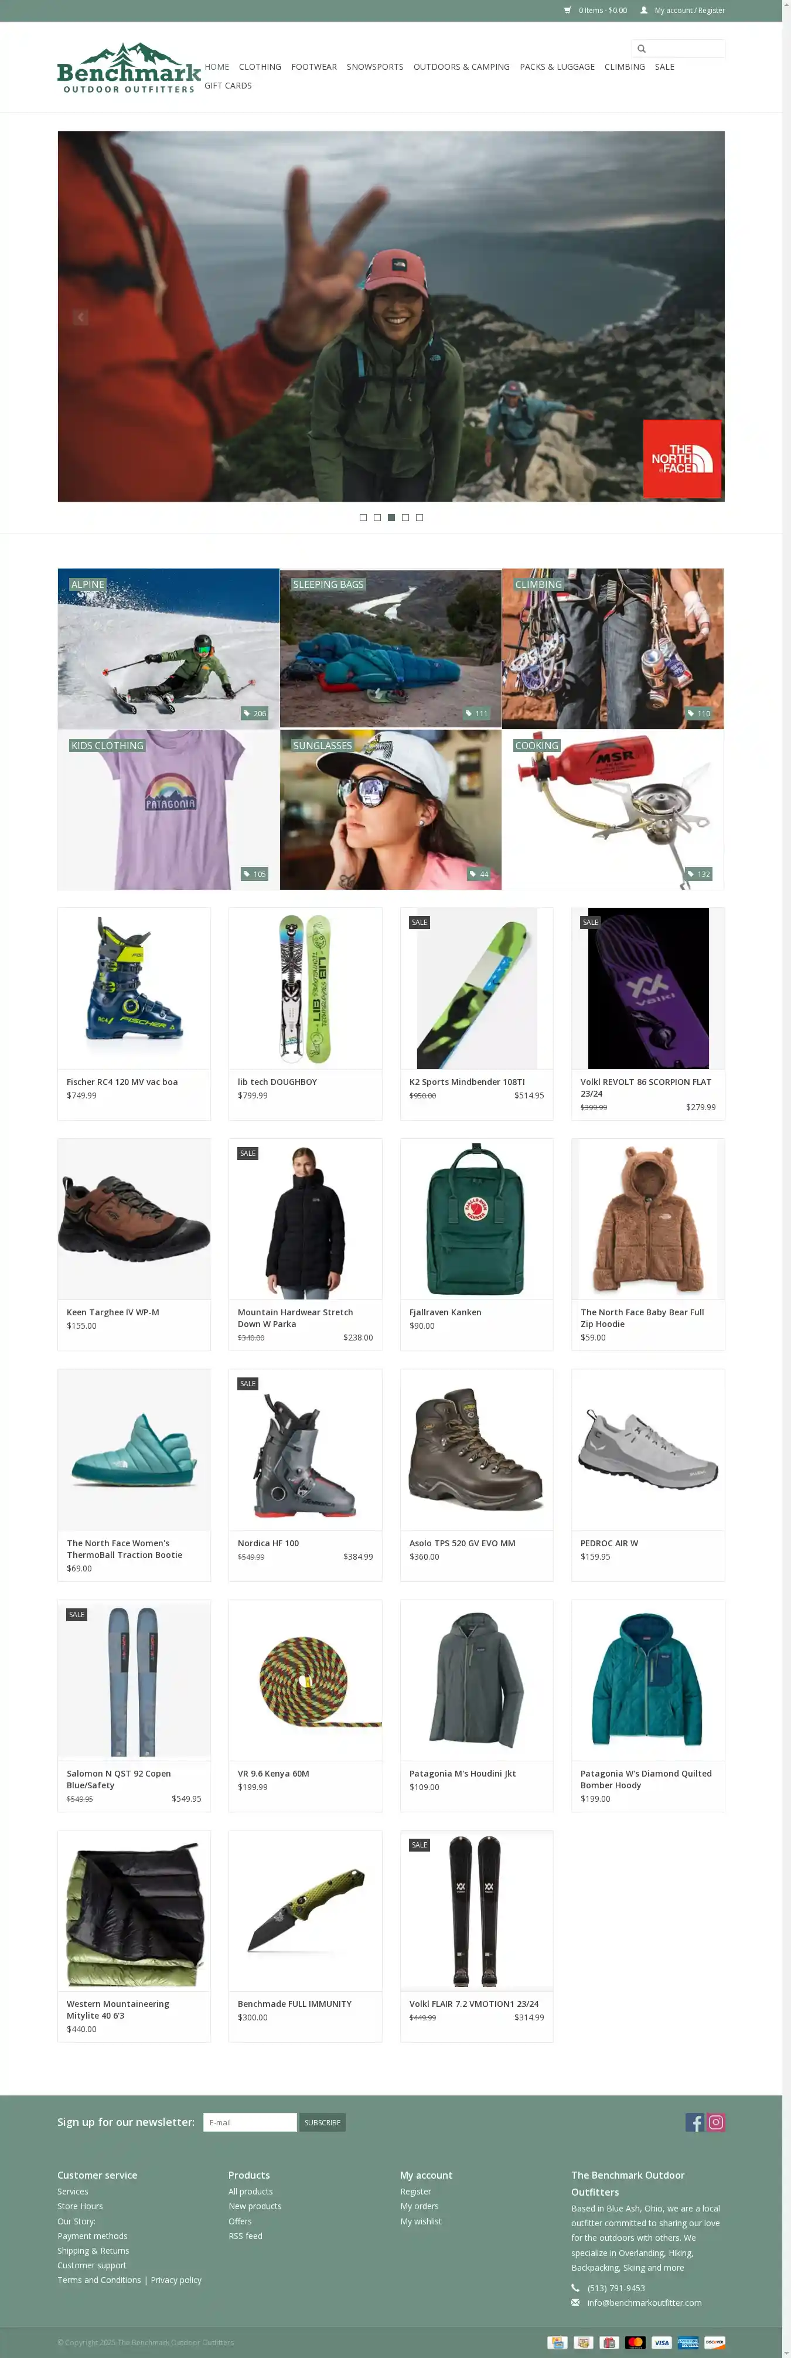The width and height of the screenshot is (791, 2358).
Task: Open the GIFT CARDS menu item
Action: 228,85
